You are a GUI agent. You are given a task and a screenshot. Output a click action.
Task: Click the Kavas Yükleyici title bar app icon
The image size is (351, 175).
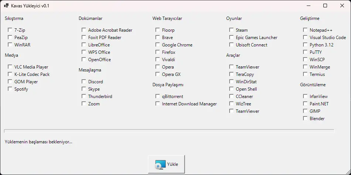tap(6, 6)
